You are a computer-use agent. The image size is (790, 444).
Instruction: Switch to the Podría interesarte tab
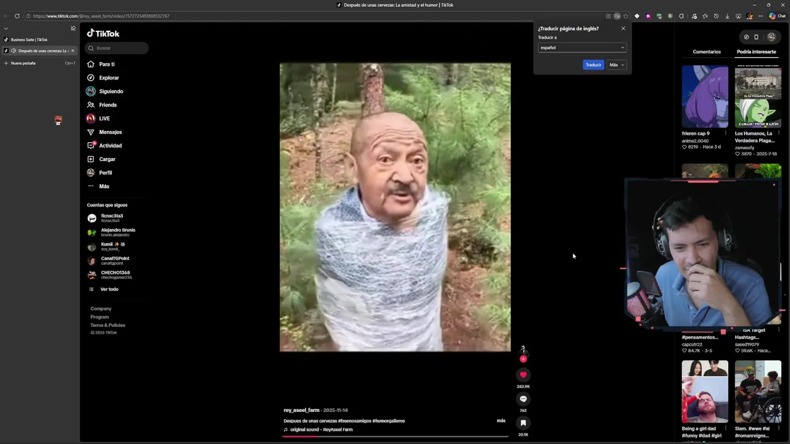point(756,52)
